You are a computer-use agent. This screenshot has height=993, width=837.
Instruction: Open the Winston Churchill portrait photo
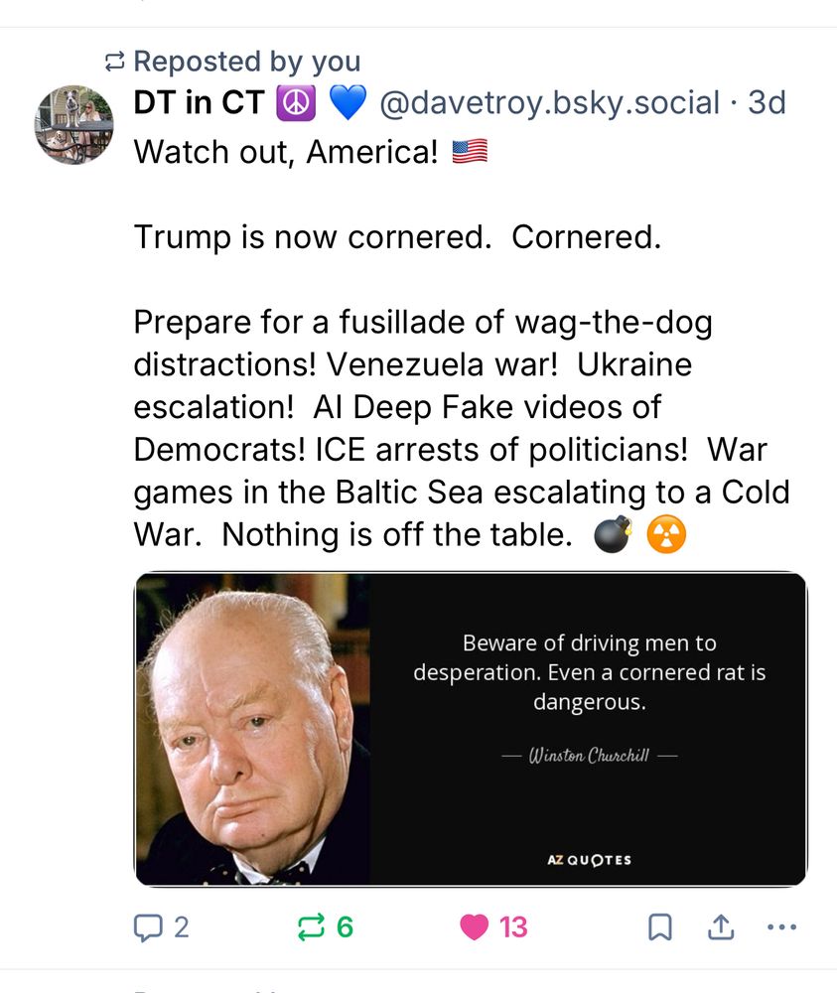coord(253,729)
